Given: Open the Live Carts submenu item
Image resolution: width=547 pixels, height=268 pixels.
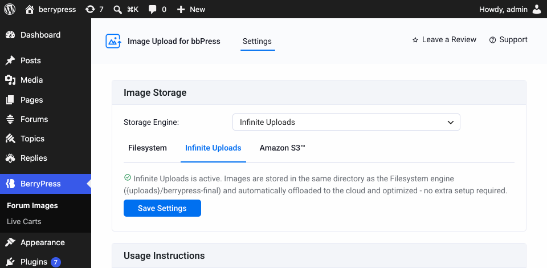Looking at the screenshot, I should [x=24, y=222].
